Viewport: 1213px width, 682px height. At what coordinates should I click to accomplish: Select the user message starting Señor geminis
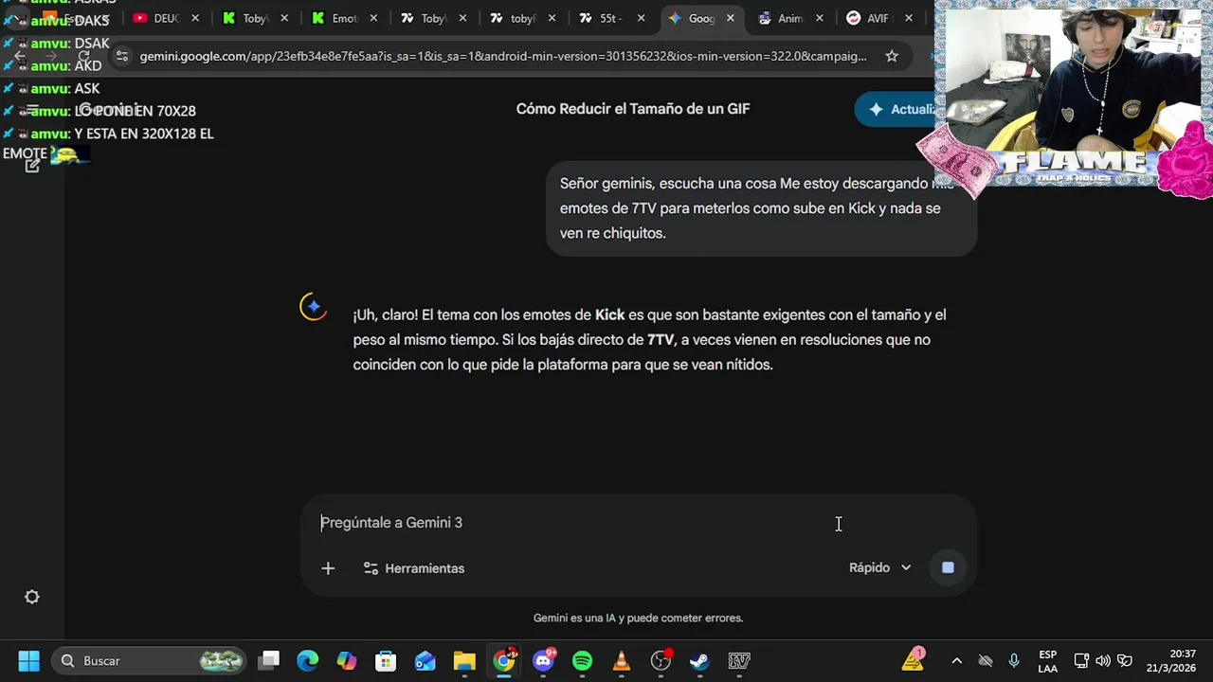coord(761,207)
